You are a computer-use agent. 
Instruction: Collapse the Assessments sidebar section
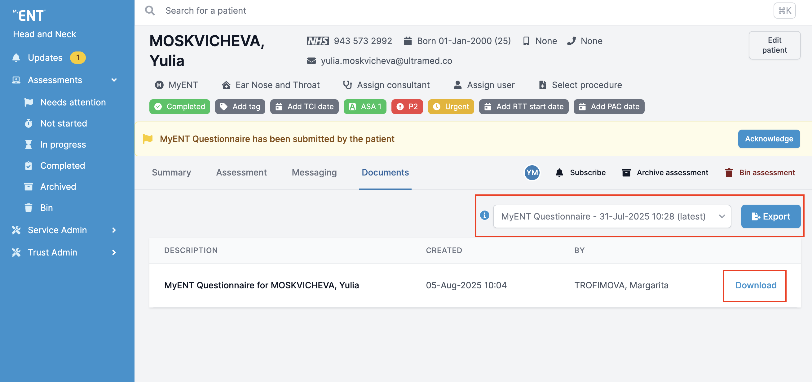coord(114,80)
